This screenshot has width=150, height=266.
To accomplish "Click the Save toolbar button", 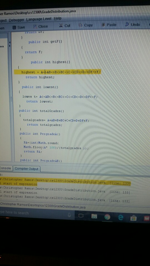I will 19,27.
